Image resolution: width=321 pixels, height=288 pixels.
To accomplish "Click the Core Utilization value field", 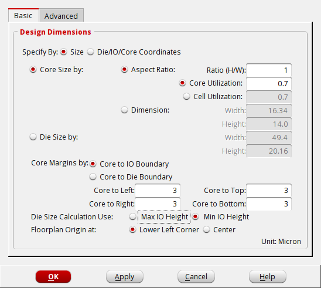I will (269, 84).
